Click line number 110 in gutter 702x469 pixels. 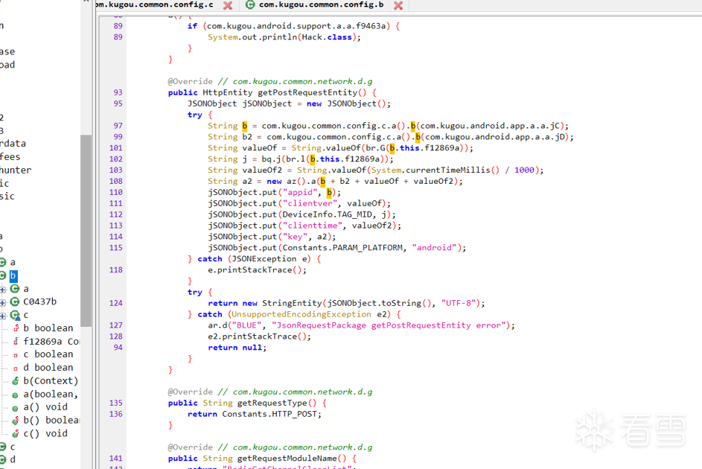pyautogui.click(x=115, y=192)
